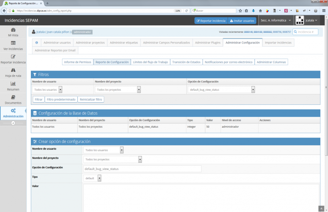Image resolution: width=328 pixels, height=212 pixels.
Task: Click the info icon tab in the administration tabs
Action: point(37,43)
